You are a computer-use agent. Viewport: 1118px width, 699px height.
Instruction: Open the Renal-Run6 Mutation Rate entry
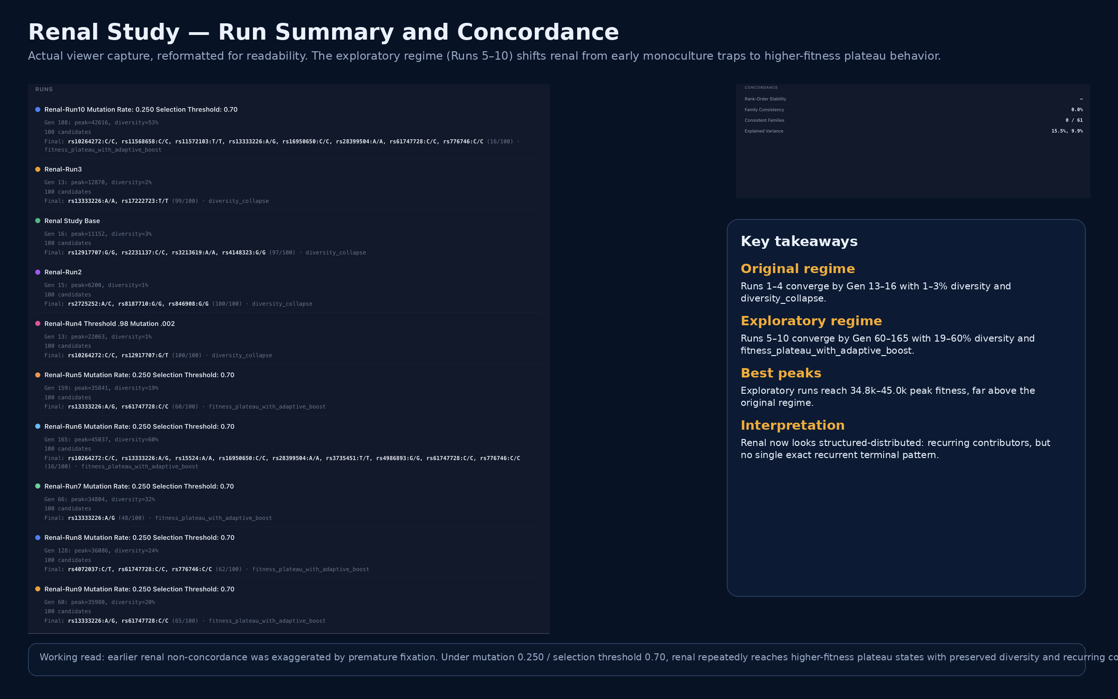tap(139, 426)
